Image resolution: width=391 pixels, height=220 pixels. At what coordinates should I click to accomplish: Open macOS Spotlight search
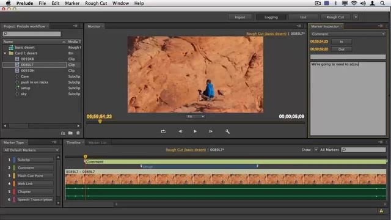(382, 3)
